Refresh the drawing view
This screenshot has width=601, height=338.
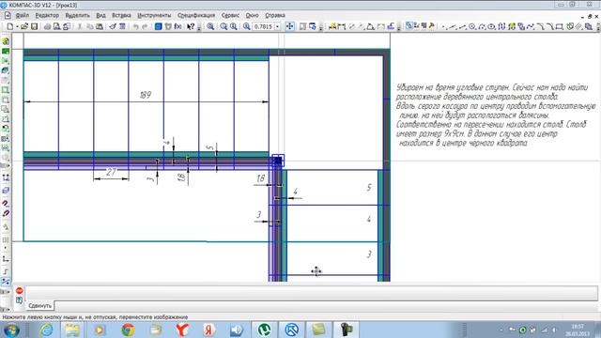(x=313, y=26)
